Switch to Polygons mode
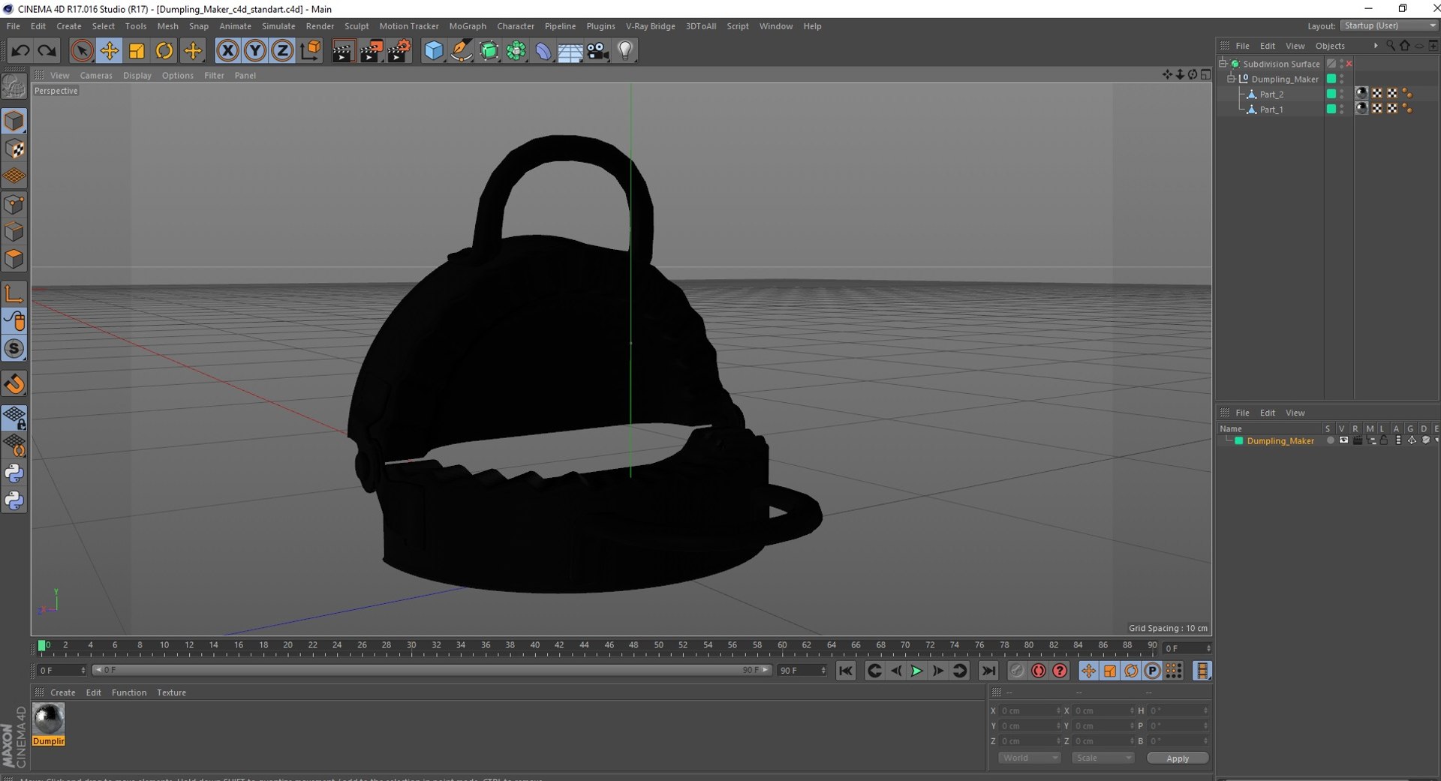This screenshot has width=1441, height=781. tap(14, 259)
